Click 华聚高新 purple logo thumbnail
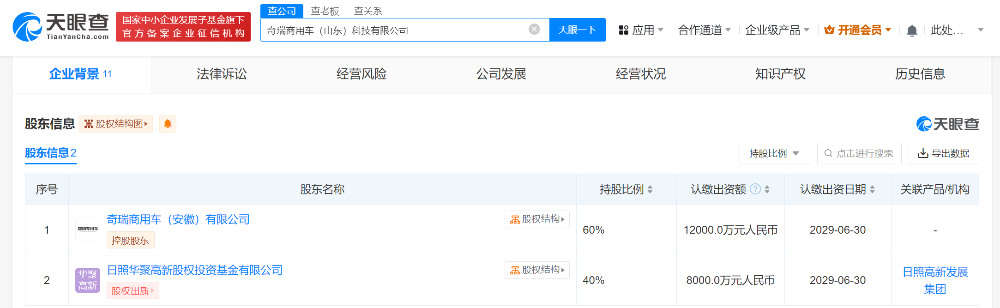Image resolution: width=1000 pixels, height=308 pixels. point(88,280)
